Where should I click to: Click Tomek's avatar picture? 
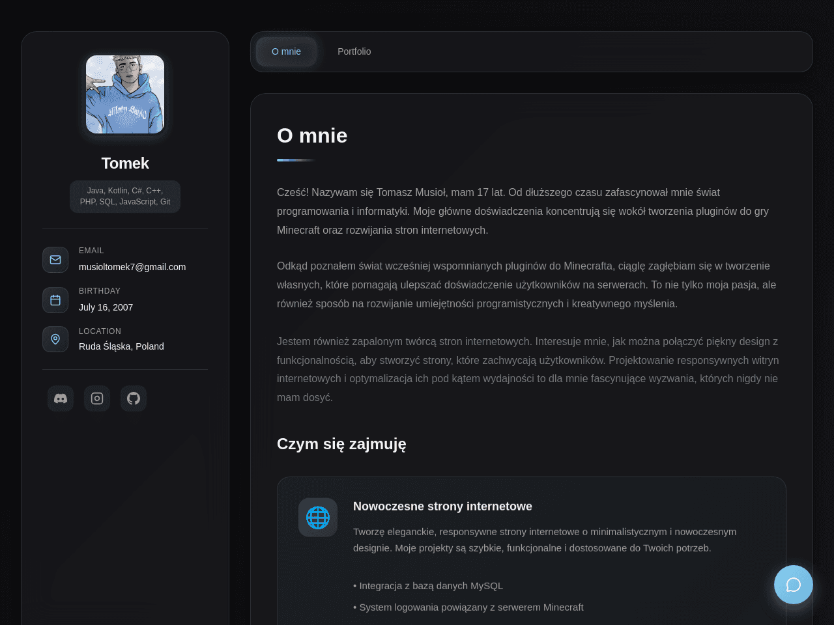click(125, 94)
